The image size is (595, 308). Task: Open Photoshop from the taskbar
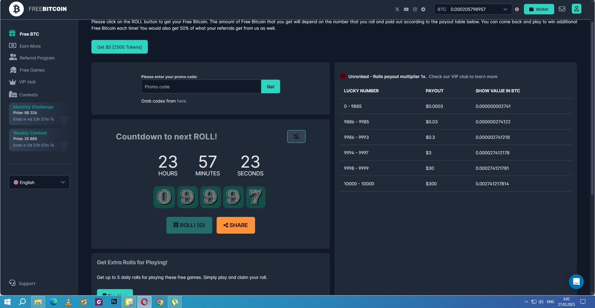coord(114,302)
